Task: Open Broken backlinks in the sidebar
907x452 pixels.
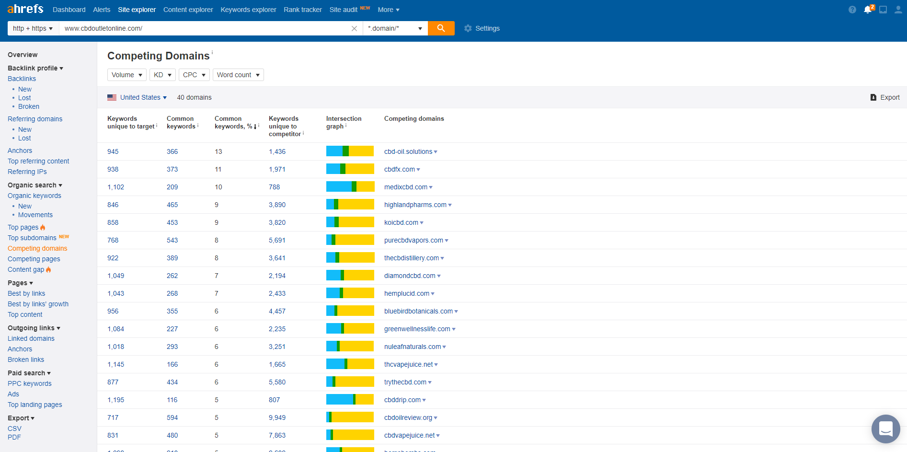Action: 29,106
